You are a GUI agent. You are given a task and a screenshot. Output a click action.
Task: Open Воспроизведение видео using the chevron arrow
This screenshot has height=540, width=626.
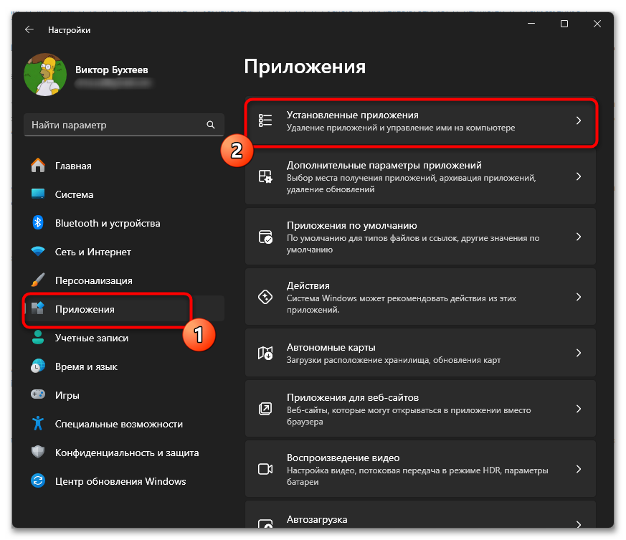[x=579, y=468]
